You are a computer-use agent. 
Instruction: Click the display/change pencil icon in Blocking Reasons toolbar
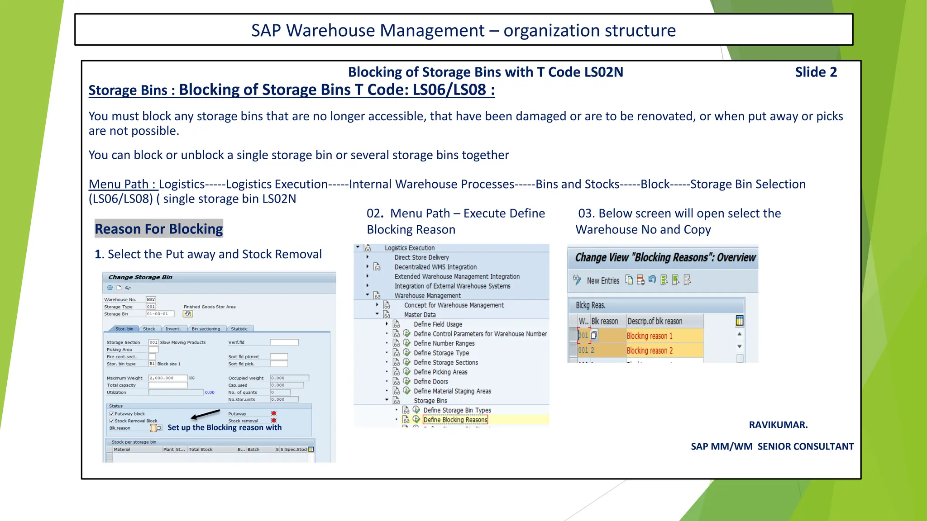click(577, 280)
